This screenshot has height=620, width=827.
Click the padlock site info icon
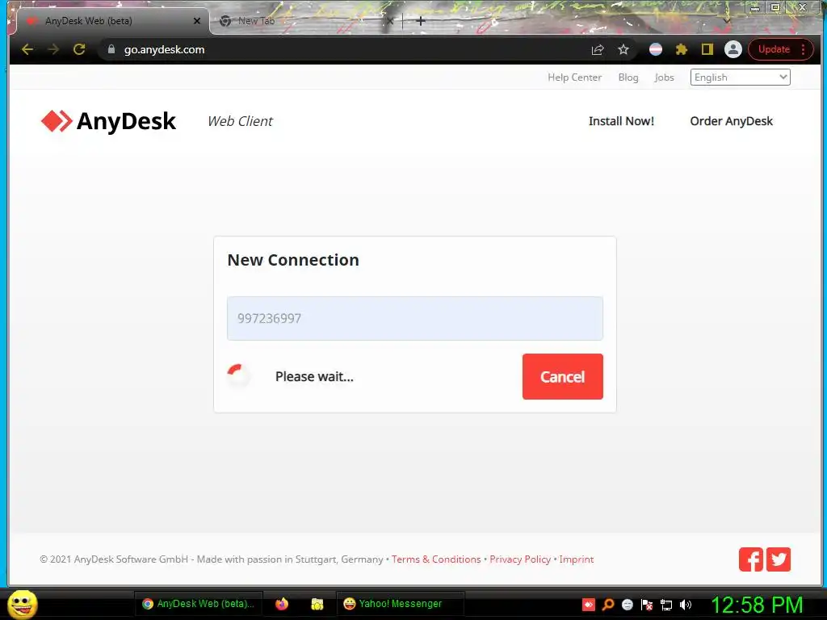click(x=111, y=49)
